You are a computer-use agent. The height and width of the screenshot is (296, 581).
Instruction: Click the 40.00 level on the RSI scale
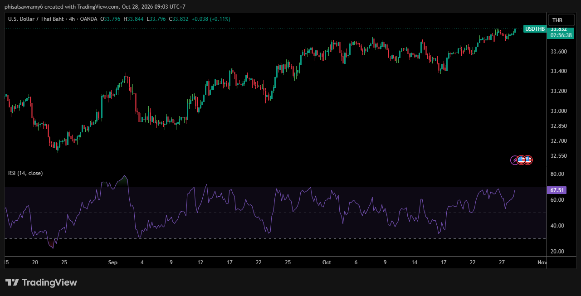pos(557,226)
